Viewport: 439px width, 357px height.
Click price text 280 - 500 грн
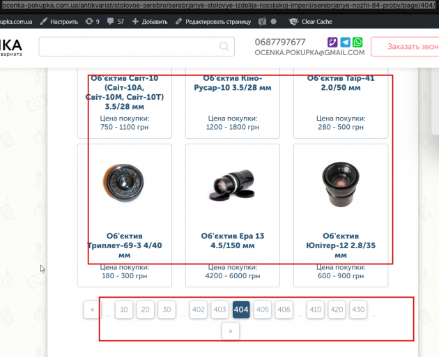[341, 127]
